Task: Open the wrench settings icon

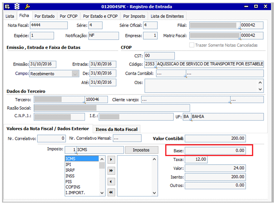Action: pos(27,7)
